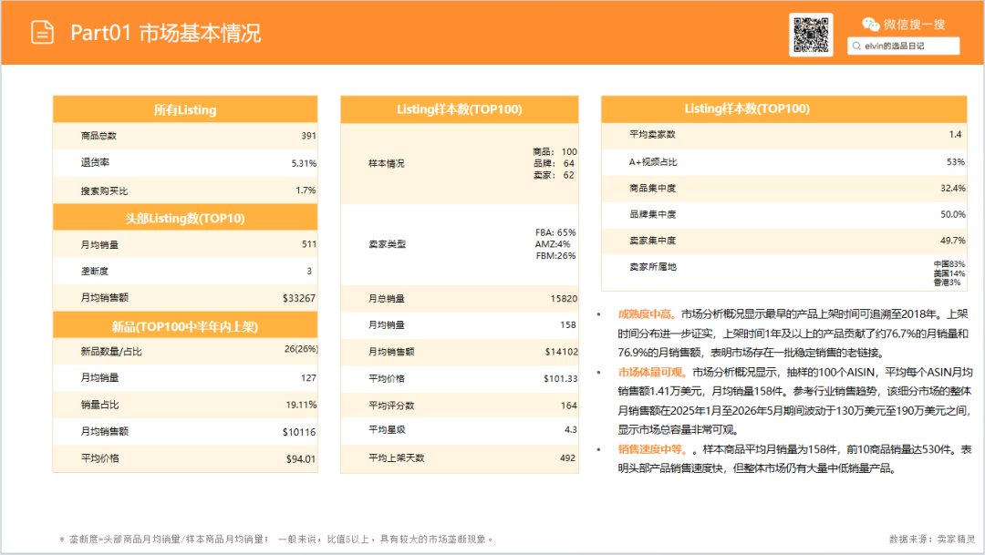Click the WeChat logo icon
This screenshot has width=985, height=555.
pyautogui.click(x=871, y=25)
